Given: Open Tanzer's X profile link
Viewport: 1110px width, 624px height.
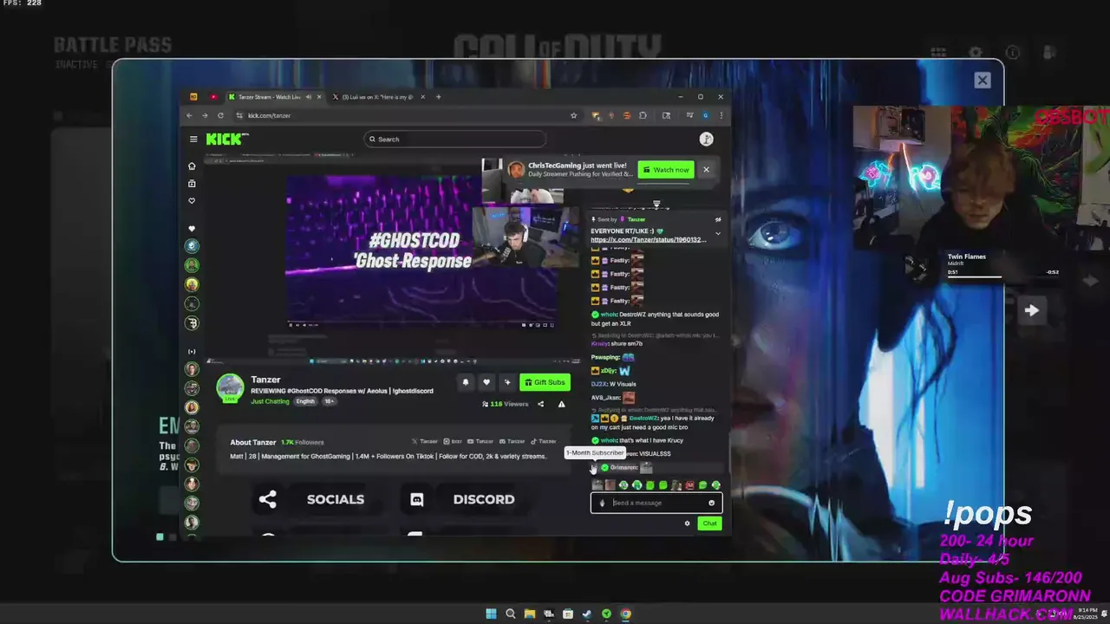Looking at the screenshot, I should pos(425,441).
